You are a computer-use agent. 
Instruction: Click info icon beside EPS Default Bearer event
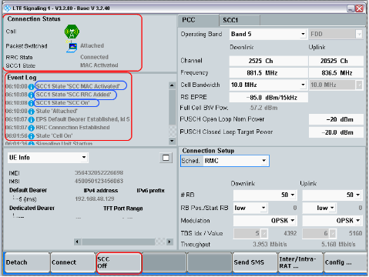click(x=31, y=120)
